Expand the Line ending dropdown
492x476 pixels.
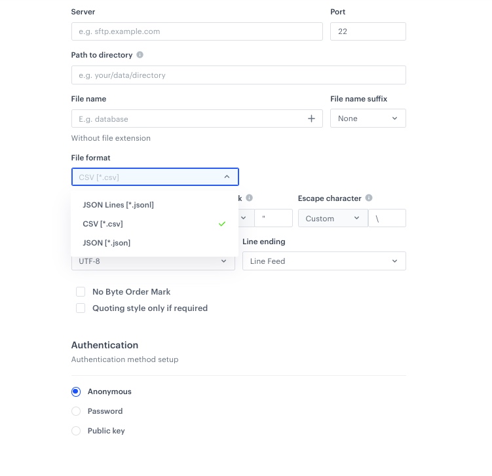pyautogui.click(x=324, y=261)
